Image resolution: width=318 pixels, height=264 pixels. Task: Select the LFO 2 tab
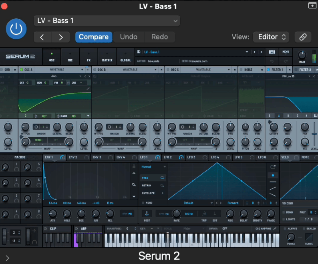(173, 157)
